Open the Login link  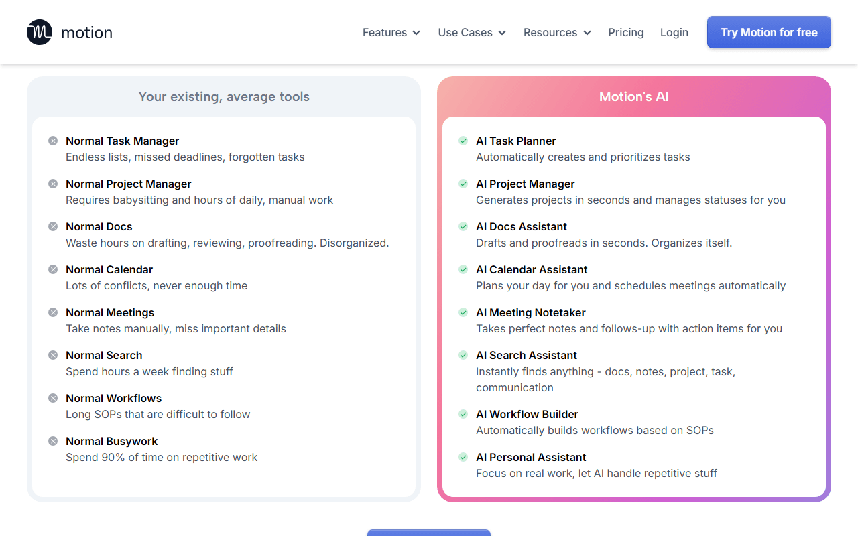(x=674, y=32)
